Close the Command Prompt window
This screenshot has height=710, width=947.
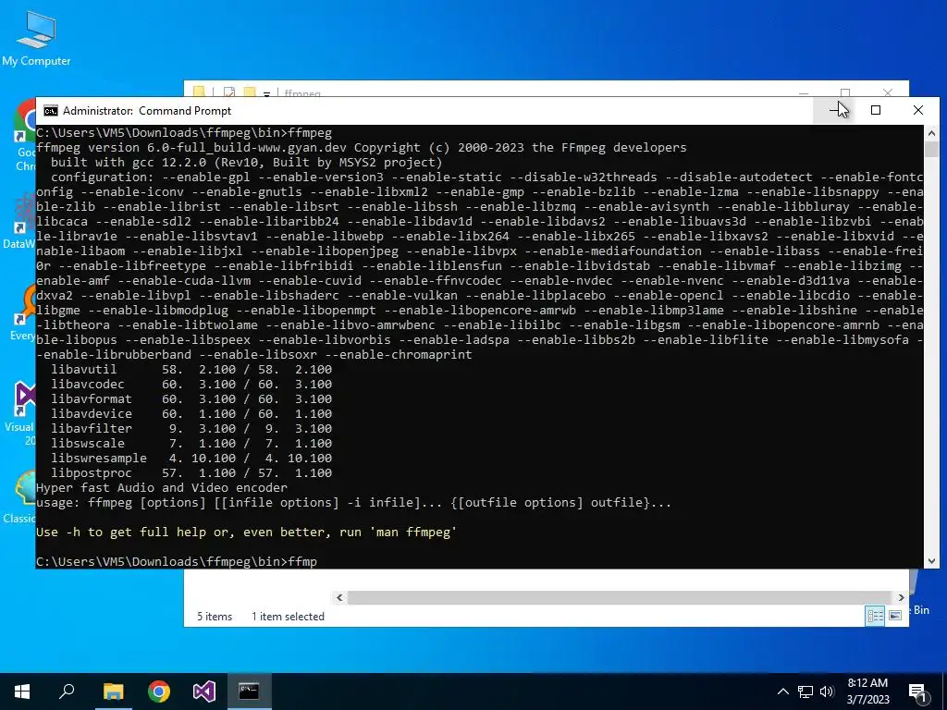(918, 111)
